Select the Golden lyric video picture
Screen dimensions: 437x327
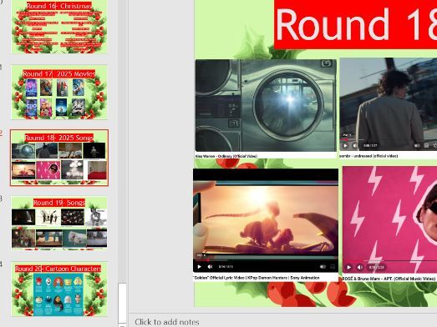[266, 220]
